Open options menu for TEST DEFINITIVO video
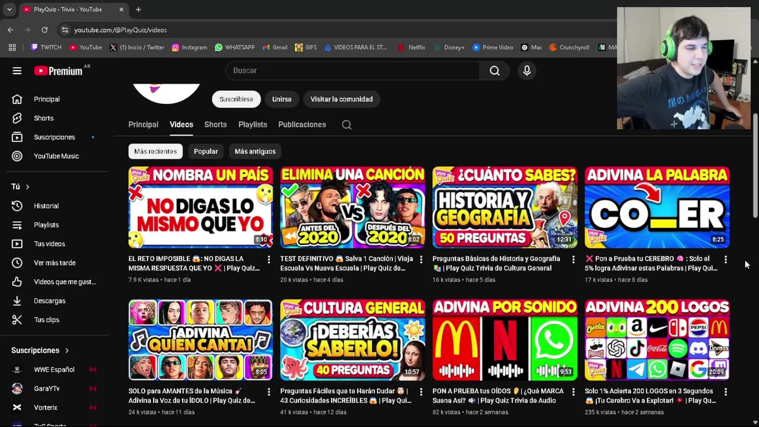This screenshot has width=759, height=427. (421, 259)
